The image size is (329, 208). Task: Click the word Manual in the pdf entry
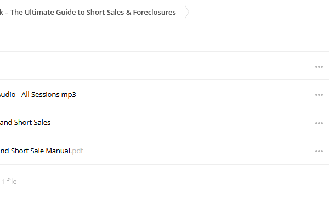(x=58, y=151)
